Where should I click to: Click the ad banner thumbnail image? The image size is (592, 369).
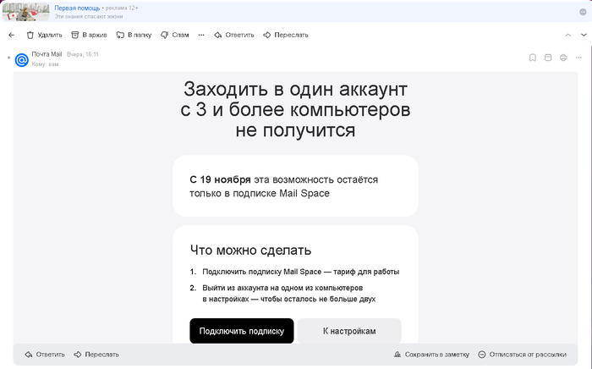point(25,12)
